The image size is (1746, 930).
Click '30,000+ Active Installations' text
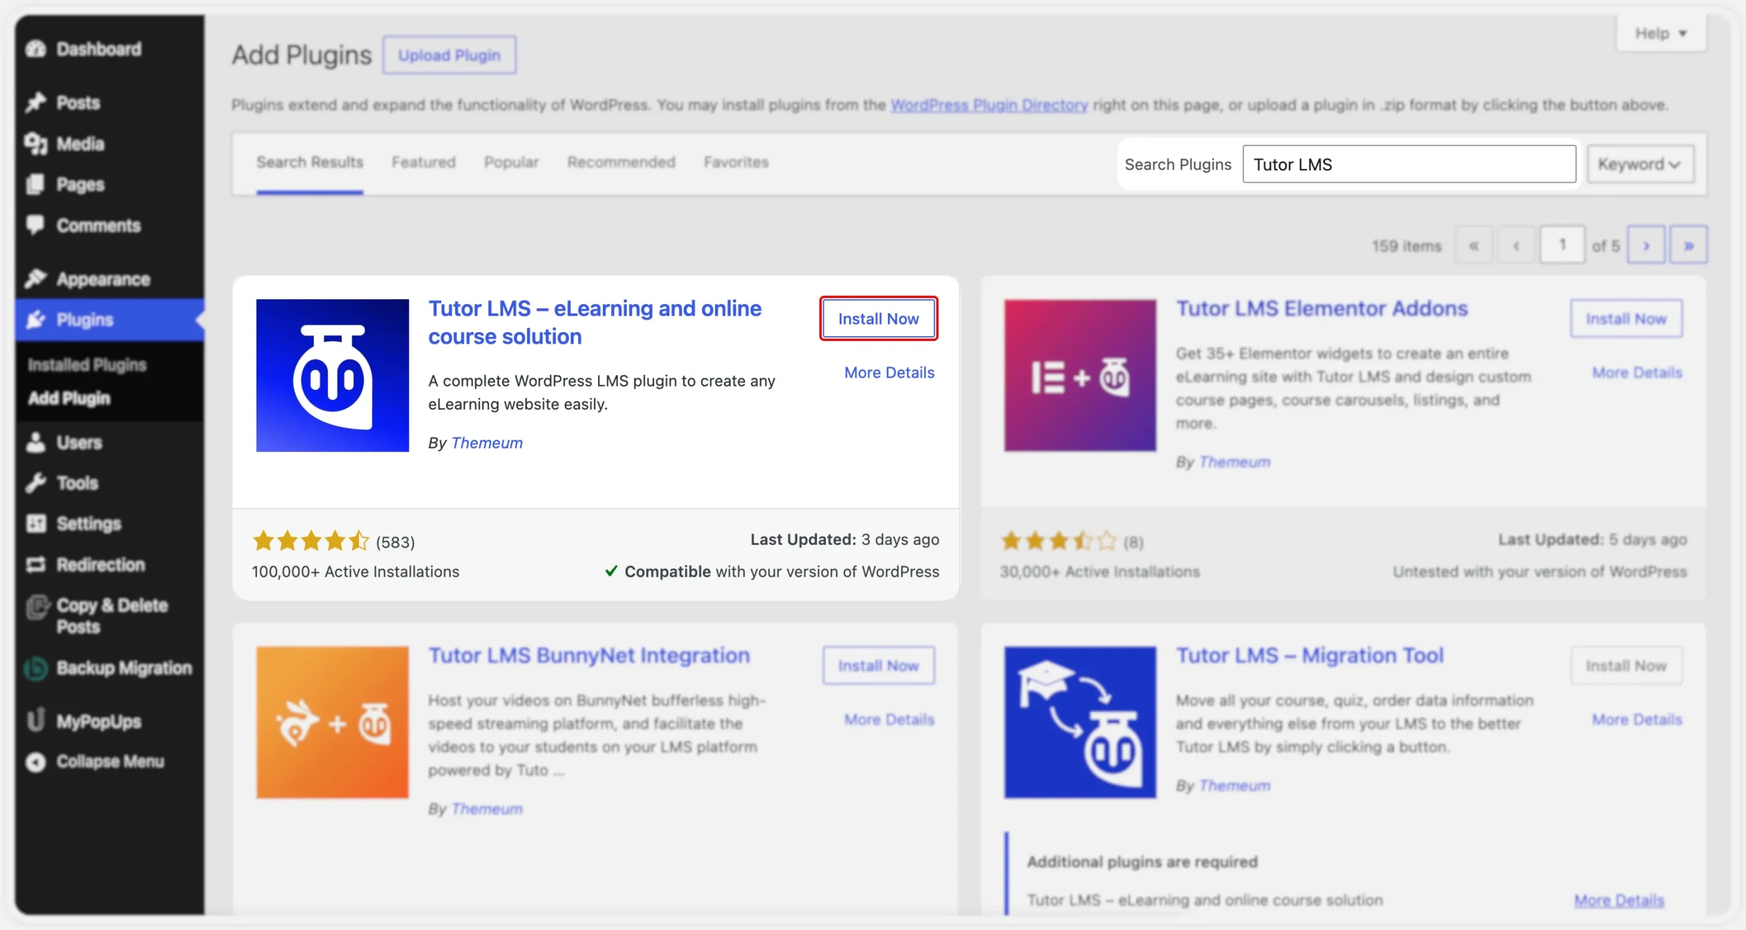[1099, 571]
